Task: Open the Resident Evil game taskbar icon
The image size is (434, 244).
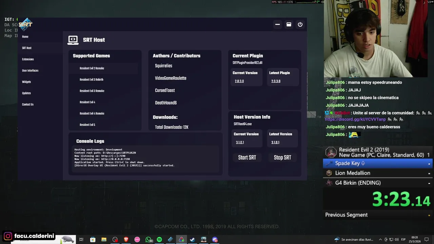Action: coord(203,240)
